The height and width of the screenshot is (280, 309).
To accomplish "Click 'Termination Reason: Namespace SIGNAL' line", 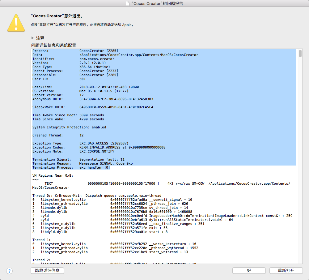I will pos(83,163).
